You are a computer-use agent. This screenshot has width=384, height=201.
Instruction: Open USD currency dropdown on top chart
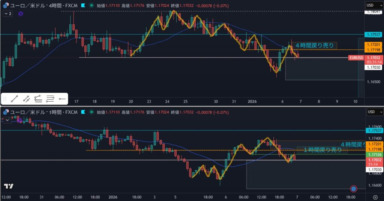(374, 5)
